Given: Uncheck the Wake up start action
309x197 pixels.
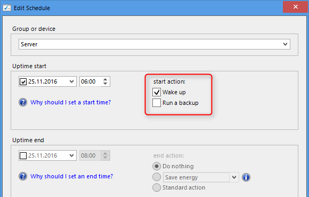Looking at the screenshot, I should coord(157,92).
